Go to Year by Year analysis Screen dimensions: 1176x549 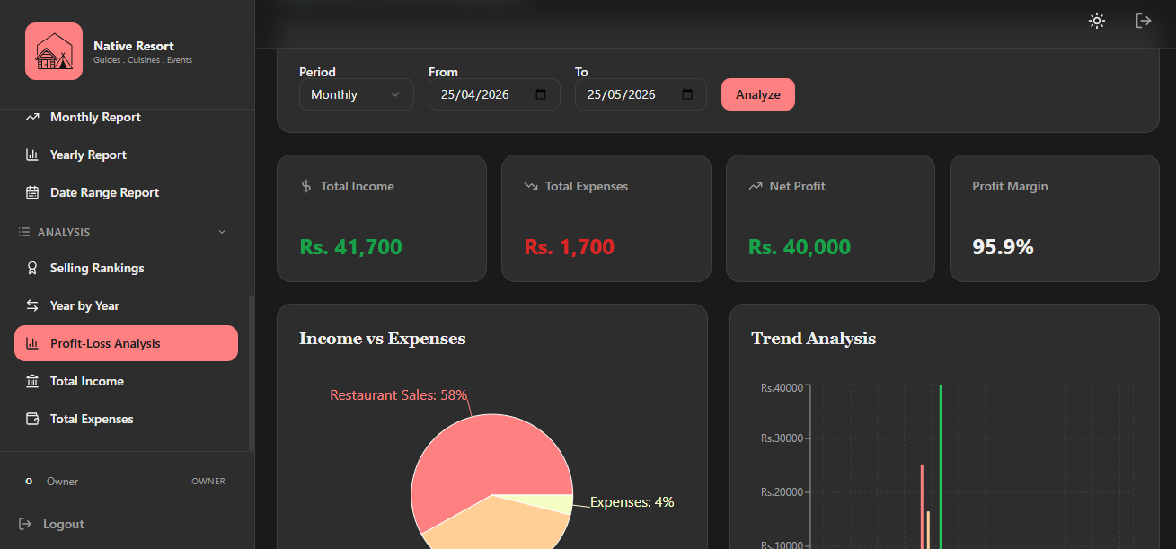(126, 305)
